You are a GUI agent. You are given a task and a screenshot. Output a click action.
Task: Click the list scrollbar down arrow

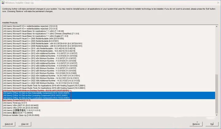coord(217,115)
